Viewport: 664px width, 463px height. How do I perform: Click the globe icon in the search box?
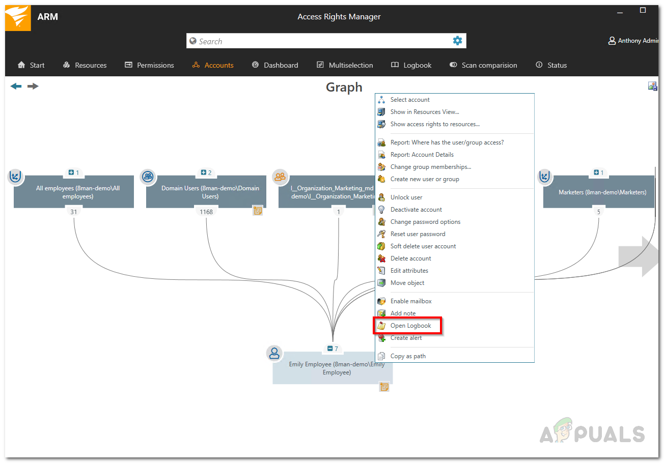click(192, 41)
